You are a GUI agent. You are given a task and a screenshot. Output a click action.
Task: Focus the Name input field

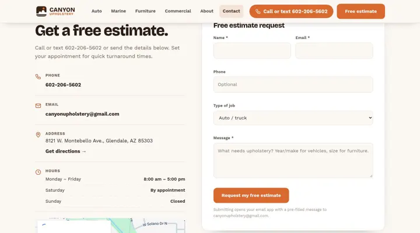tap(252, 51)
